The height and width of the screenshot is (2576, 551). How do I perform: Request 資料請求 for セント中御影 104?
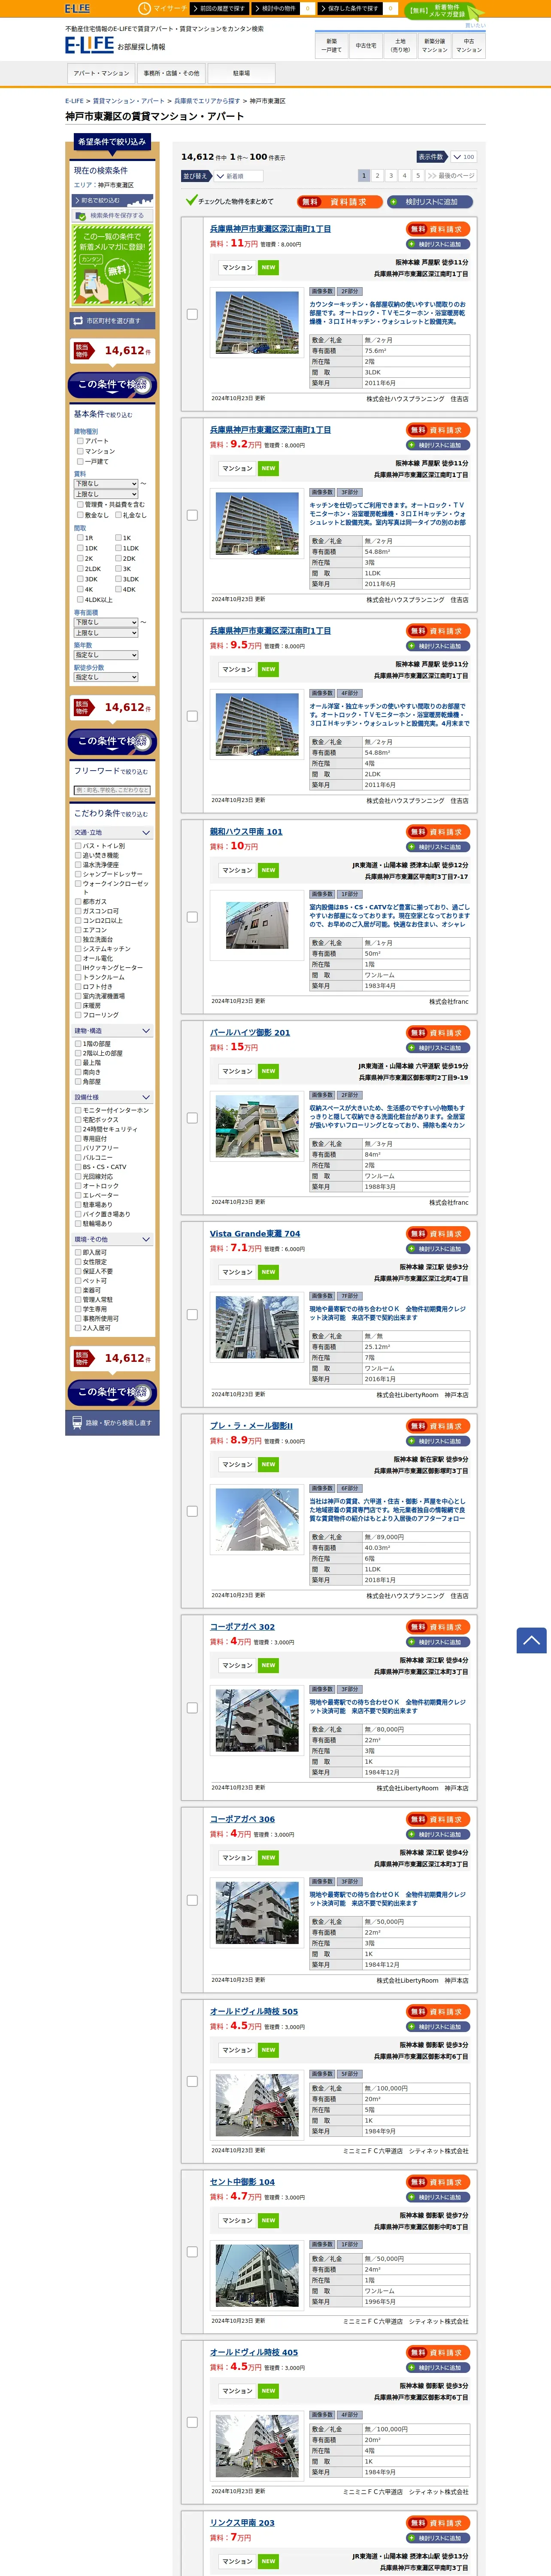click(x=438, y=2182)
